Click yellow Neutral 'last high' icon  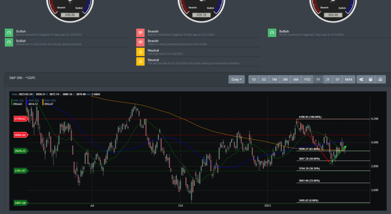140,52
